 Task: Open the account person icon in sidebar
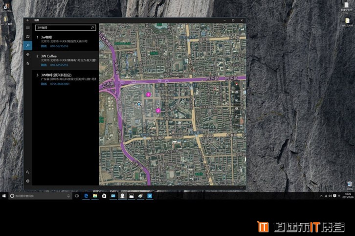tap(27, 172)
